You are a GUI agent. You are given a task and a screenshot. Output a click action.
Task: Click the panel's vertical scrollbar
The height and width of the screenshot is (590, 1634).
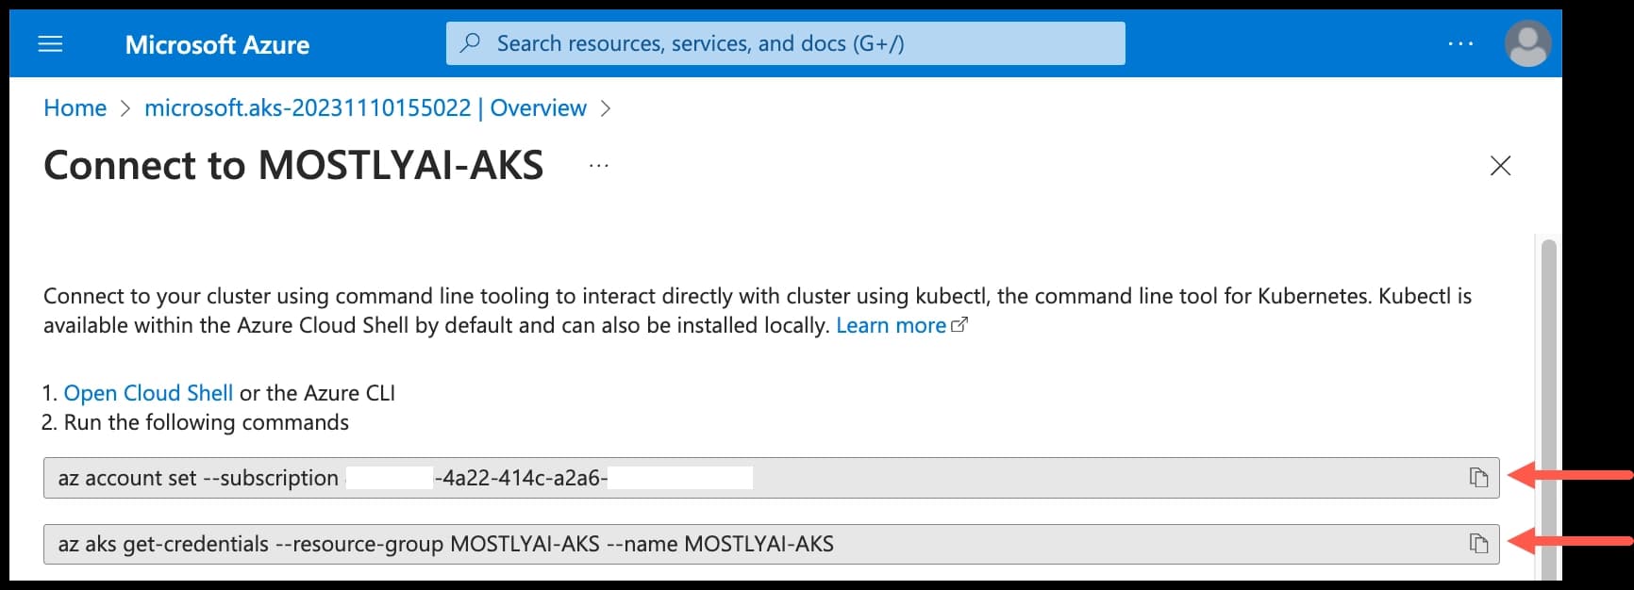point(1548,410)
